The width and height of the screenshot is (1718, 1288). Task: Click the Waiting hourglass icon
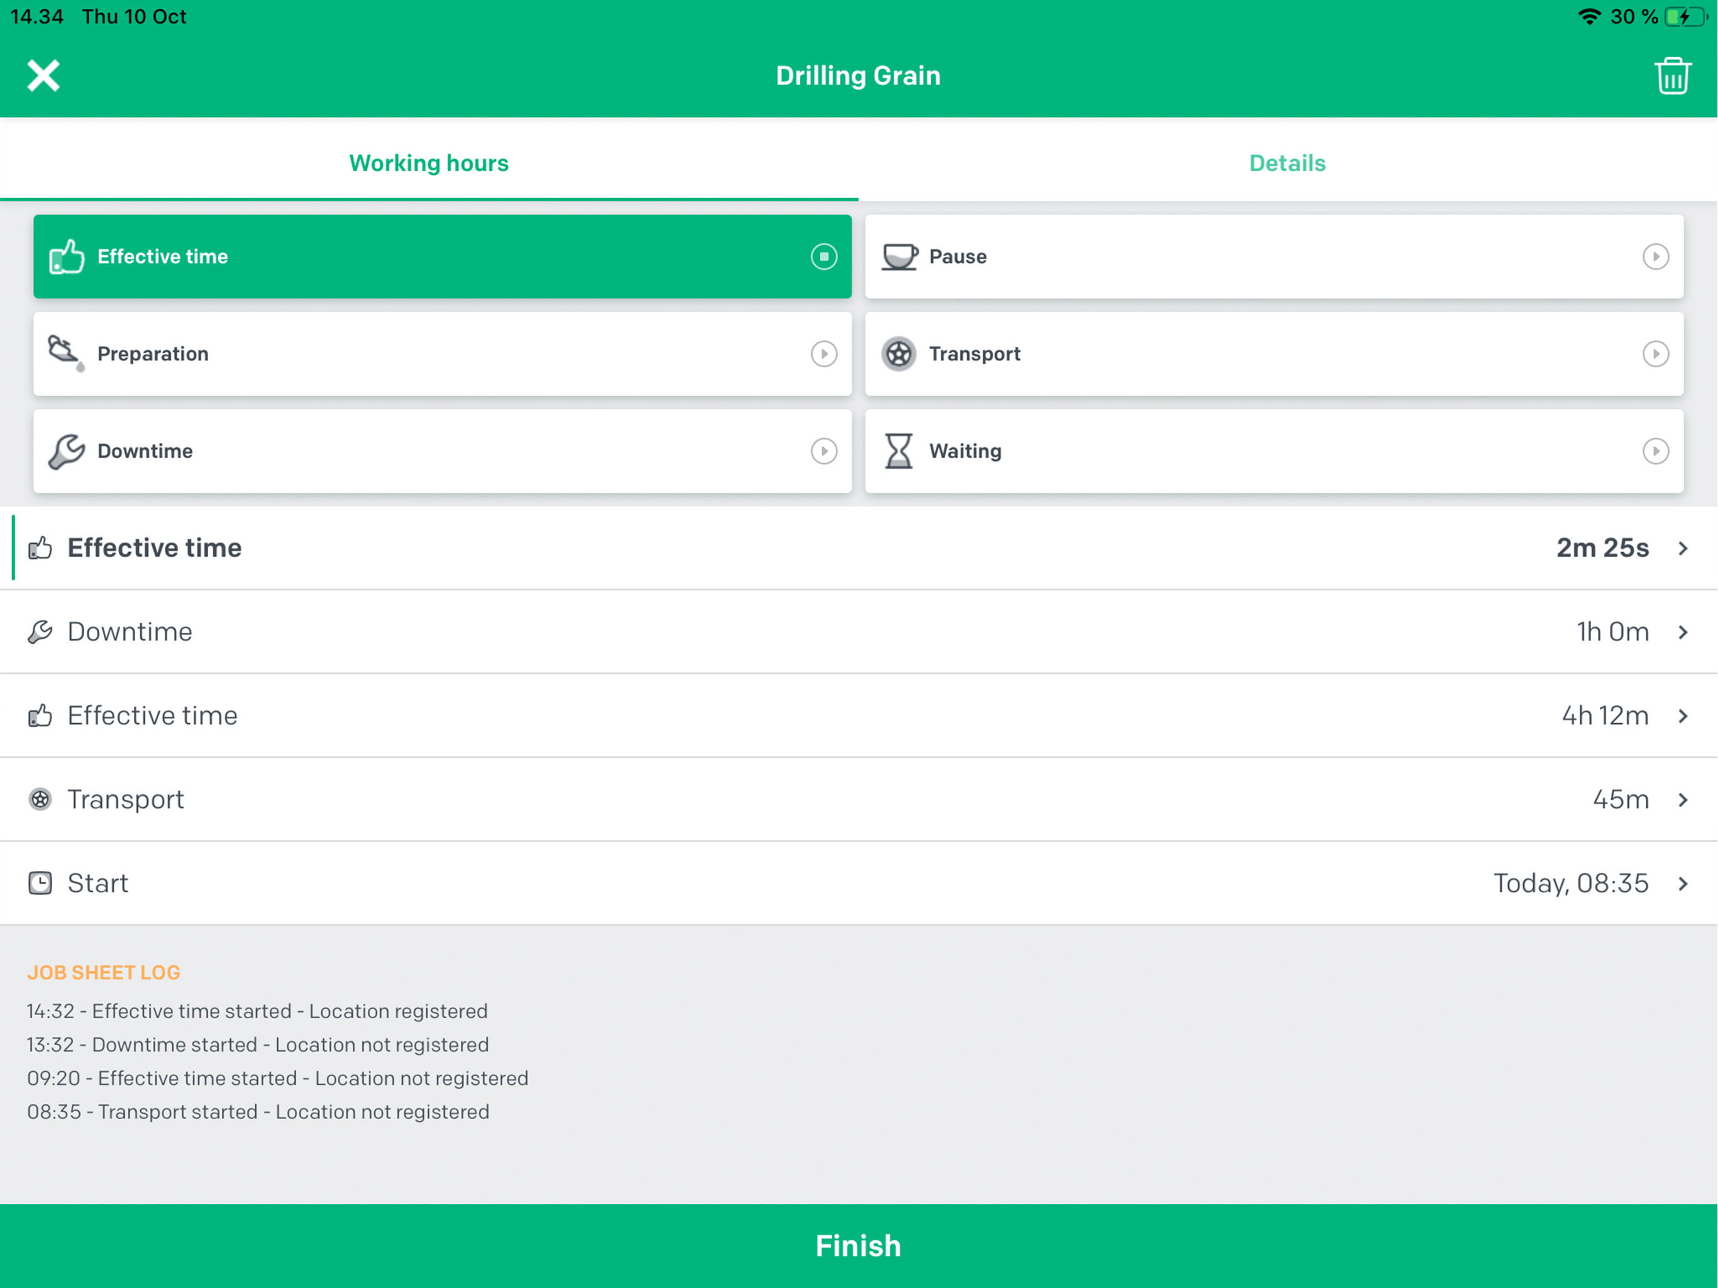(x=899, y=452)
